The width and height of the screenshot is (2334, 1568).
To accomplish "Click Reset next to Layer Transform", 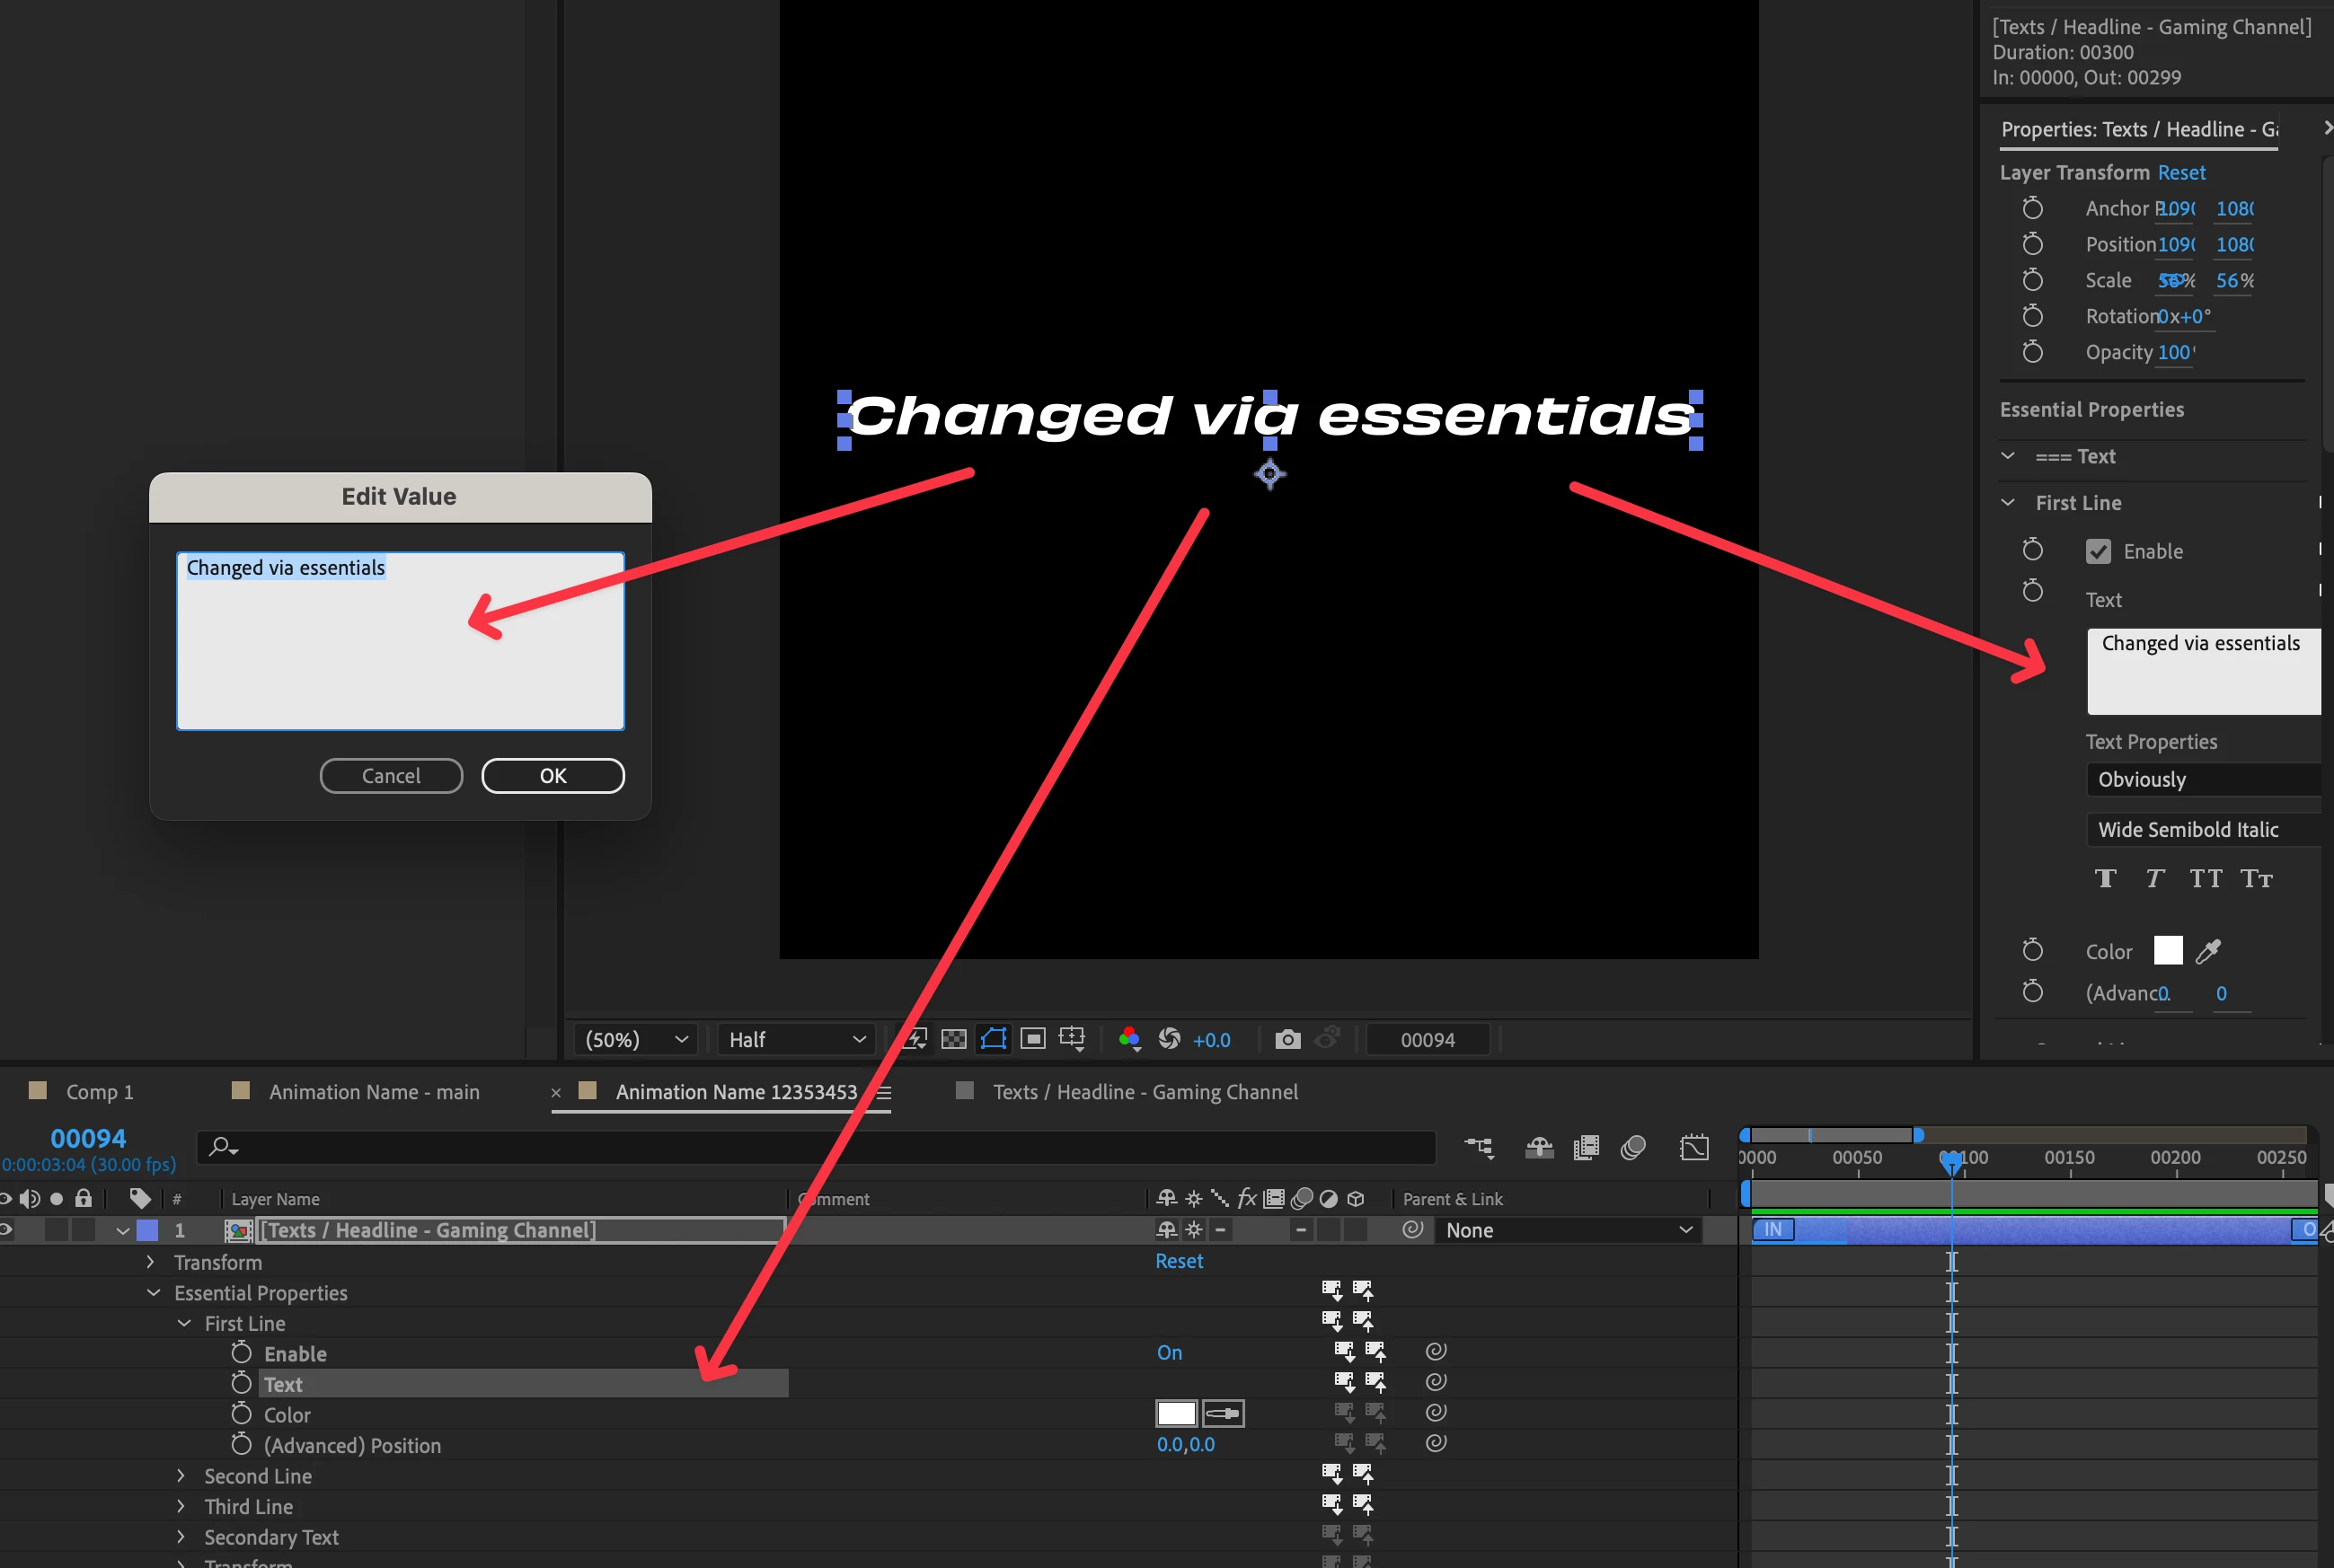I will [2181, 172].
